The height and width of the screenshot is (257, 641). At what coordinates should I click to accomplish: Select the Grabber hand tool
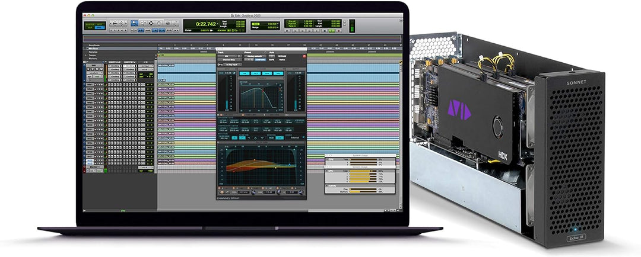pos(159,23)
